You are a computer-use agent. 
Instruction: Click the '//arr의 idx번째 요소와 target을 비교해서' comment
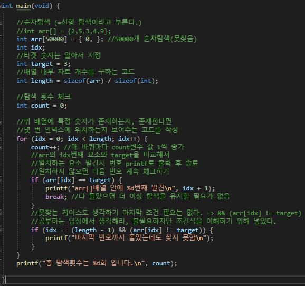100,155
